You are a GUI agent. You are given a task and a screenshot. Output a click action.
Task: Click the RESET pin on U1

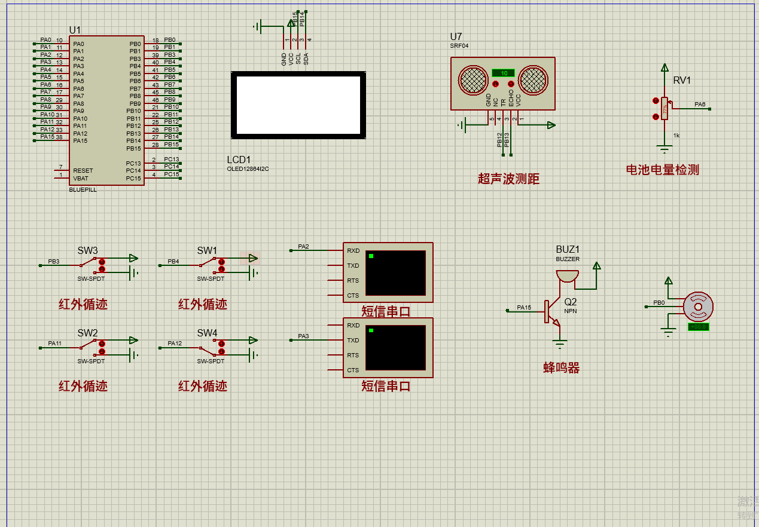click(x=83, y=171)
